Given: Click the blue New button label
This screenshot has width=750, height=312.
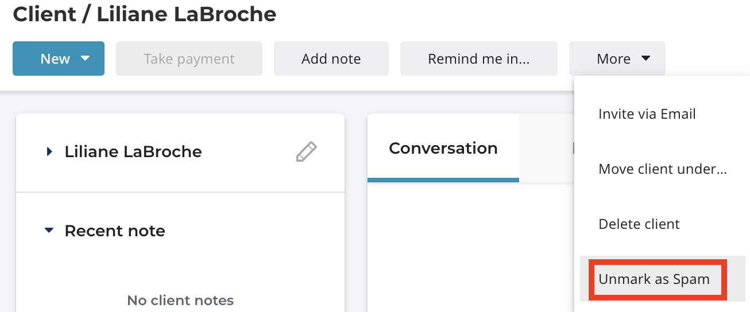Looking at the screenshot, I should (x=55, y=58).
